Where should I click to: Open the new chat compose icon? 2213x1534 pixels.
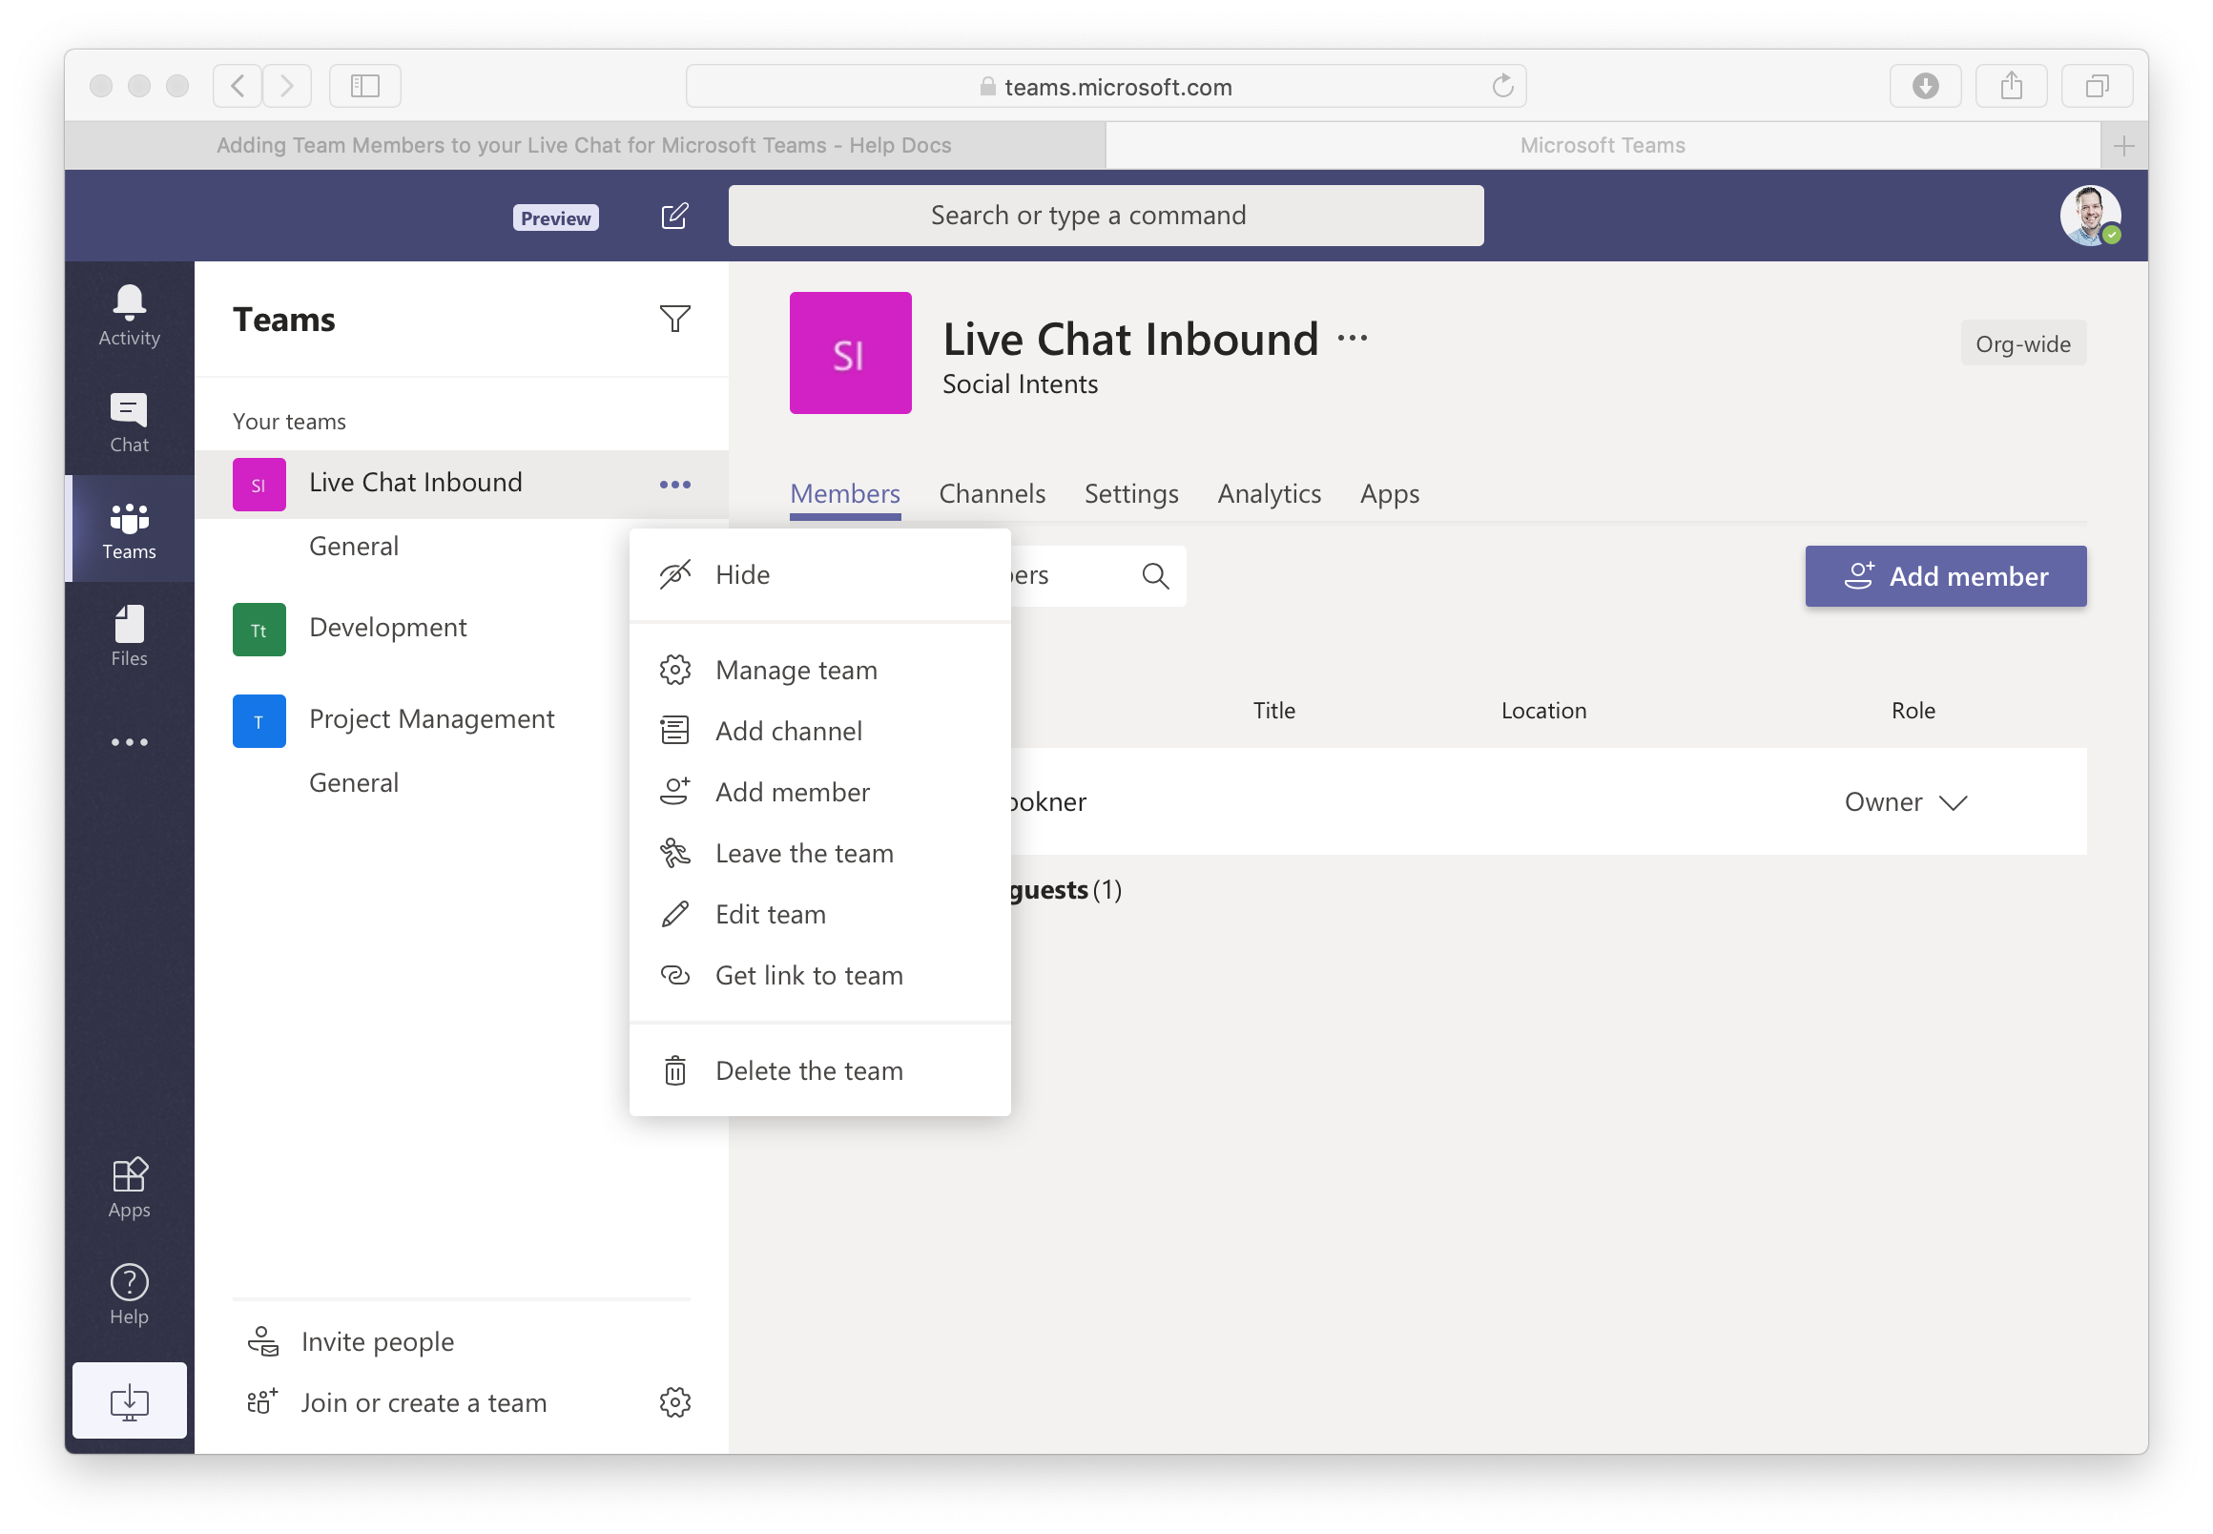click(675, 216)
